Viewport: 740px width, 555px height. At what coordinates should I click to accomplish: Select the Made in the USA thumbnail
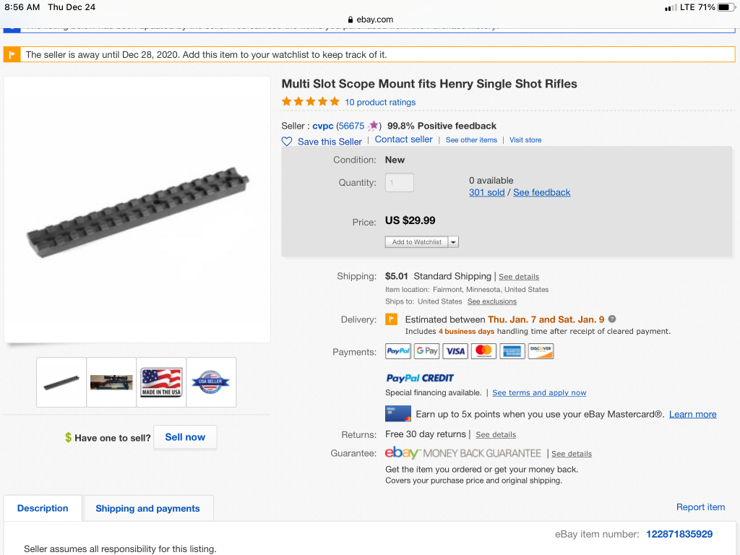tap(161, 382)
